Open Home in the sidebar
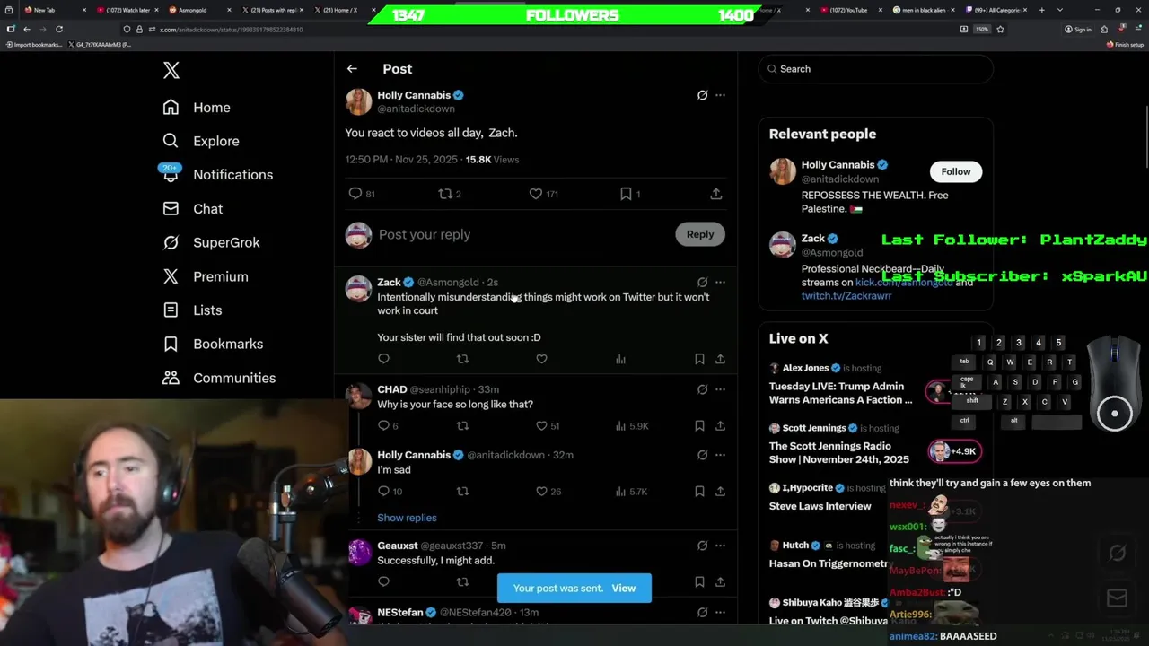The height and width of the screenshot is (646, 1149). coord(197,108)
